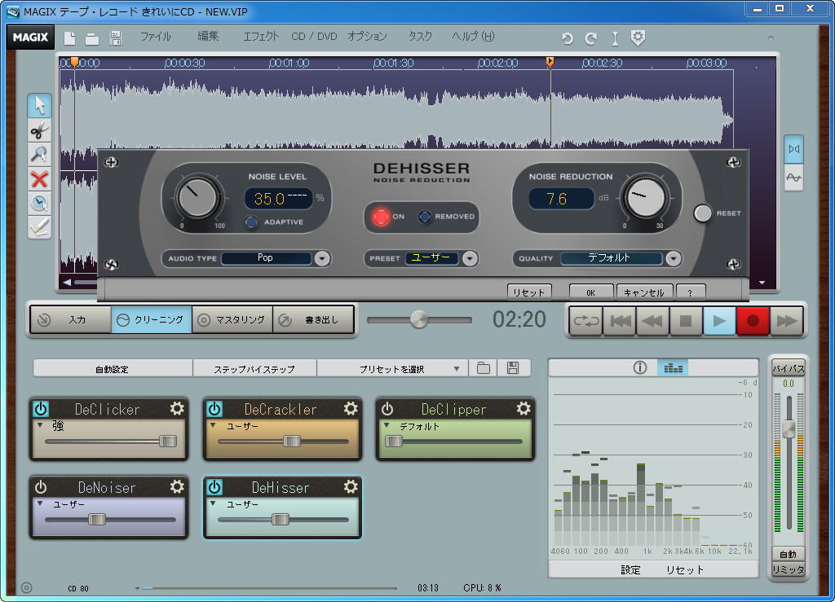Switch to the マスタリング tab
The height and width of the screenshot is (602, 835).
[232, 319]
